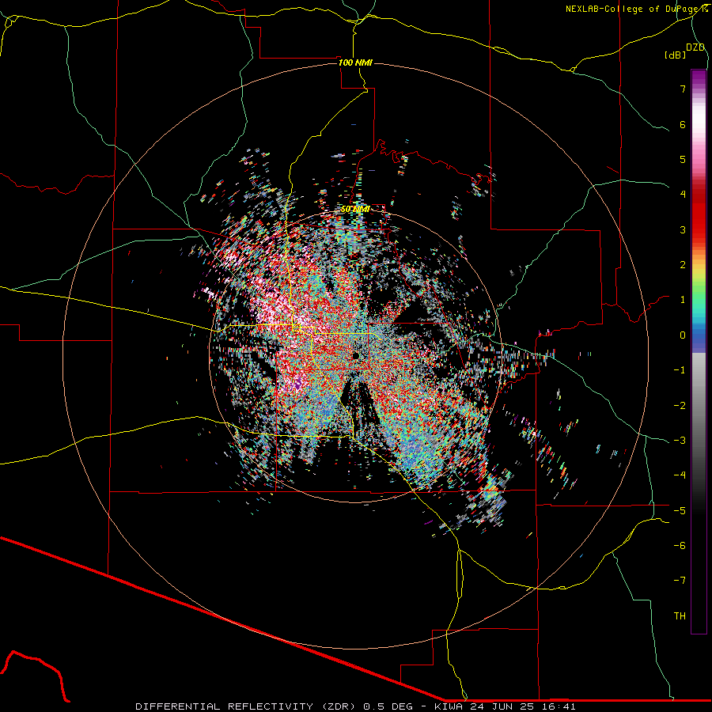Screen dimensions: 712x712
Task: Click the '50 NMI' range ring label
Action: click(x=355, y=210)
